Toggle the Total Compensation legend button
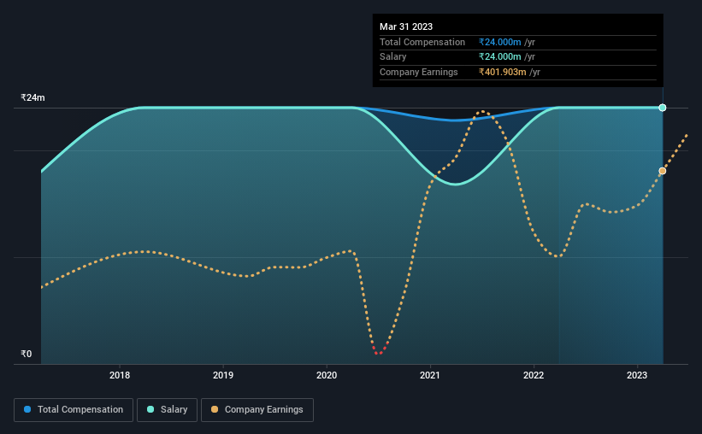The image size is (702, 434). (x=74, y=410)
